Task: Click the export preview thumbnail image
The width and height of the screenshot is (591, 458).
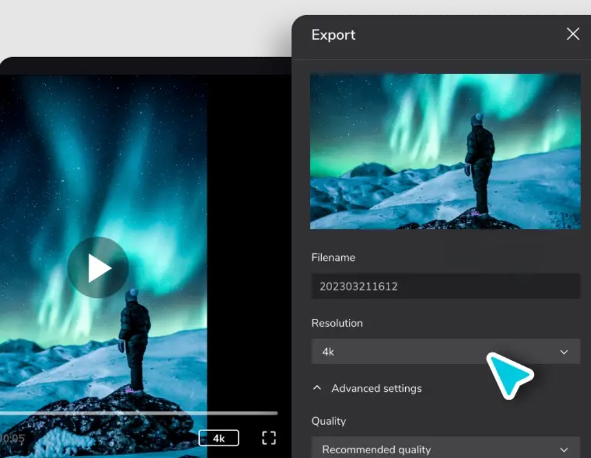Action: click(x=445, y=151)
